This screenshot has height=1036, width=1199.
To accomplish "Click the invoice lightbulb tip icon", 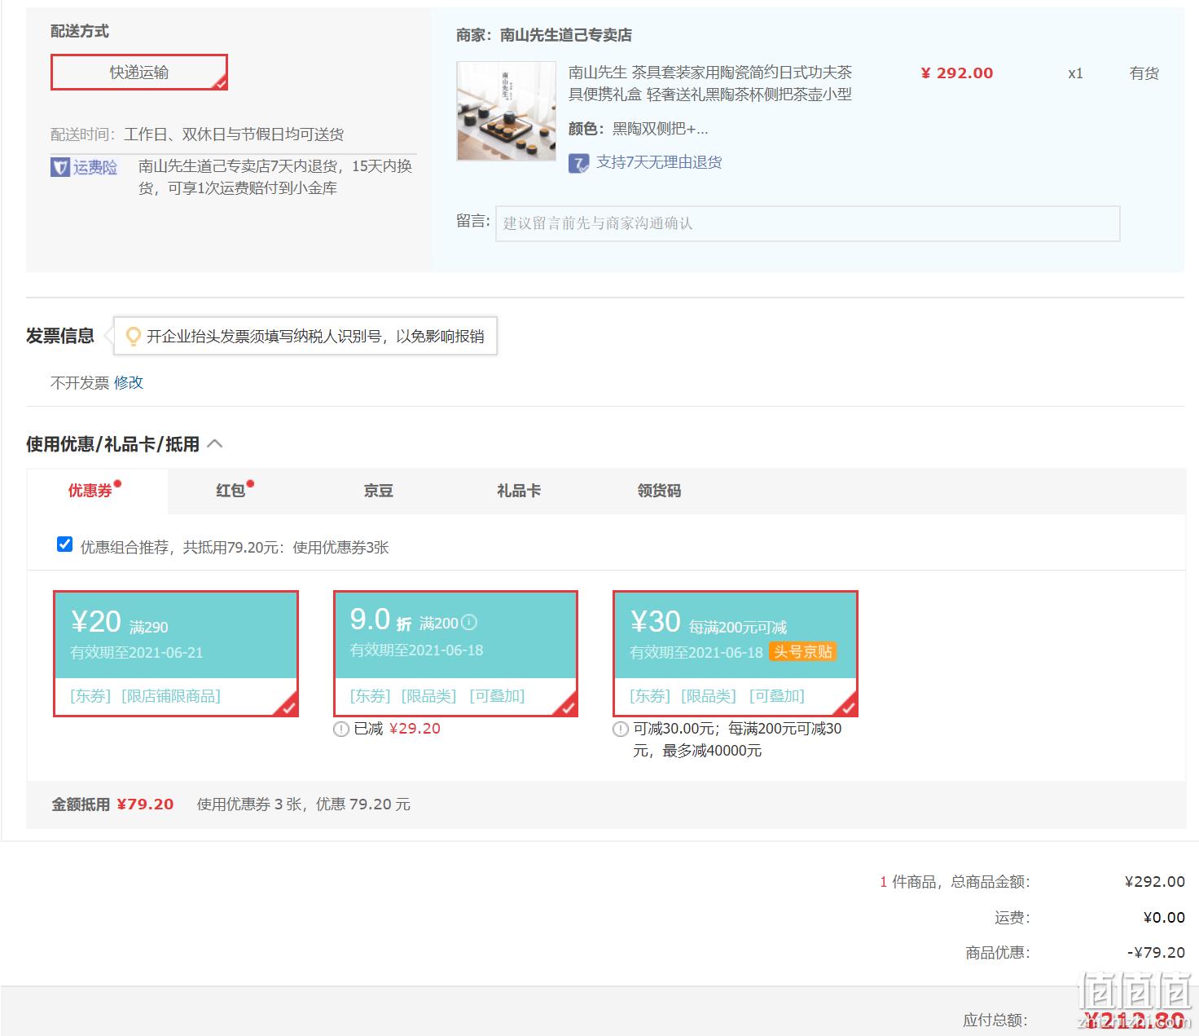I will 133,336.
